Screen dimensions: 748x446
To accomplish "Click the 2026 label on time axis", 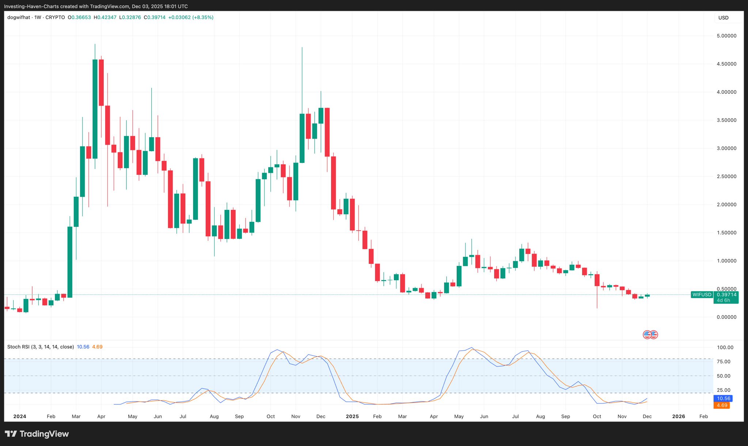I will pyautogui.click(x=679, y=416).
